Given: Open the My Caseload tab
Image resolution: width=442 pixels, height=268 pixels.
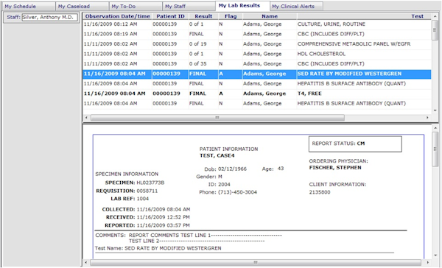Looking at the screenshot, I should [x=82, y=6].
